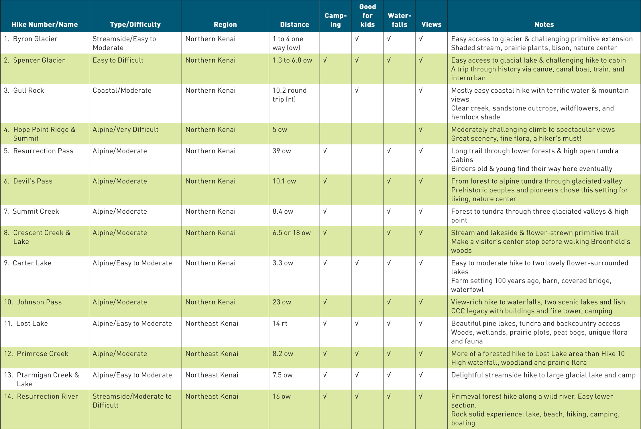Select the "3. Gull Rock" hike name
The height and width of the screenshot is (429, 641).
coord(24,90)
